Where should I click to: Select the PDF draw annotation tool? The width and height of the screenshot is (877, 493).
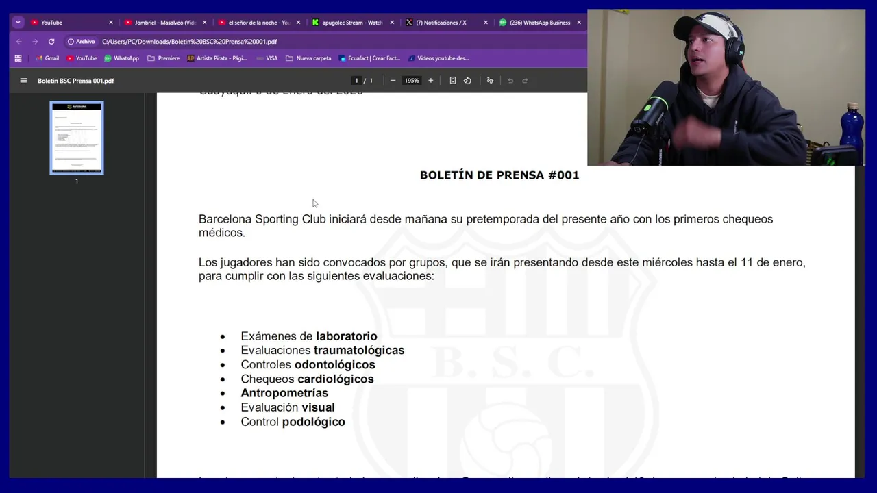(x=490, y=81)
